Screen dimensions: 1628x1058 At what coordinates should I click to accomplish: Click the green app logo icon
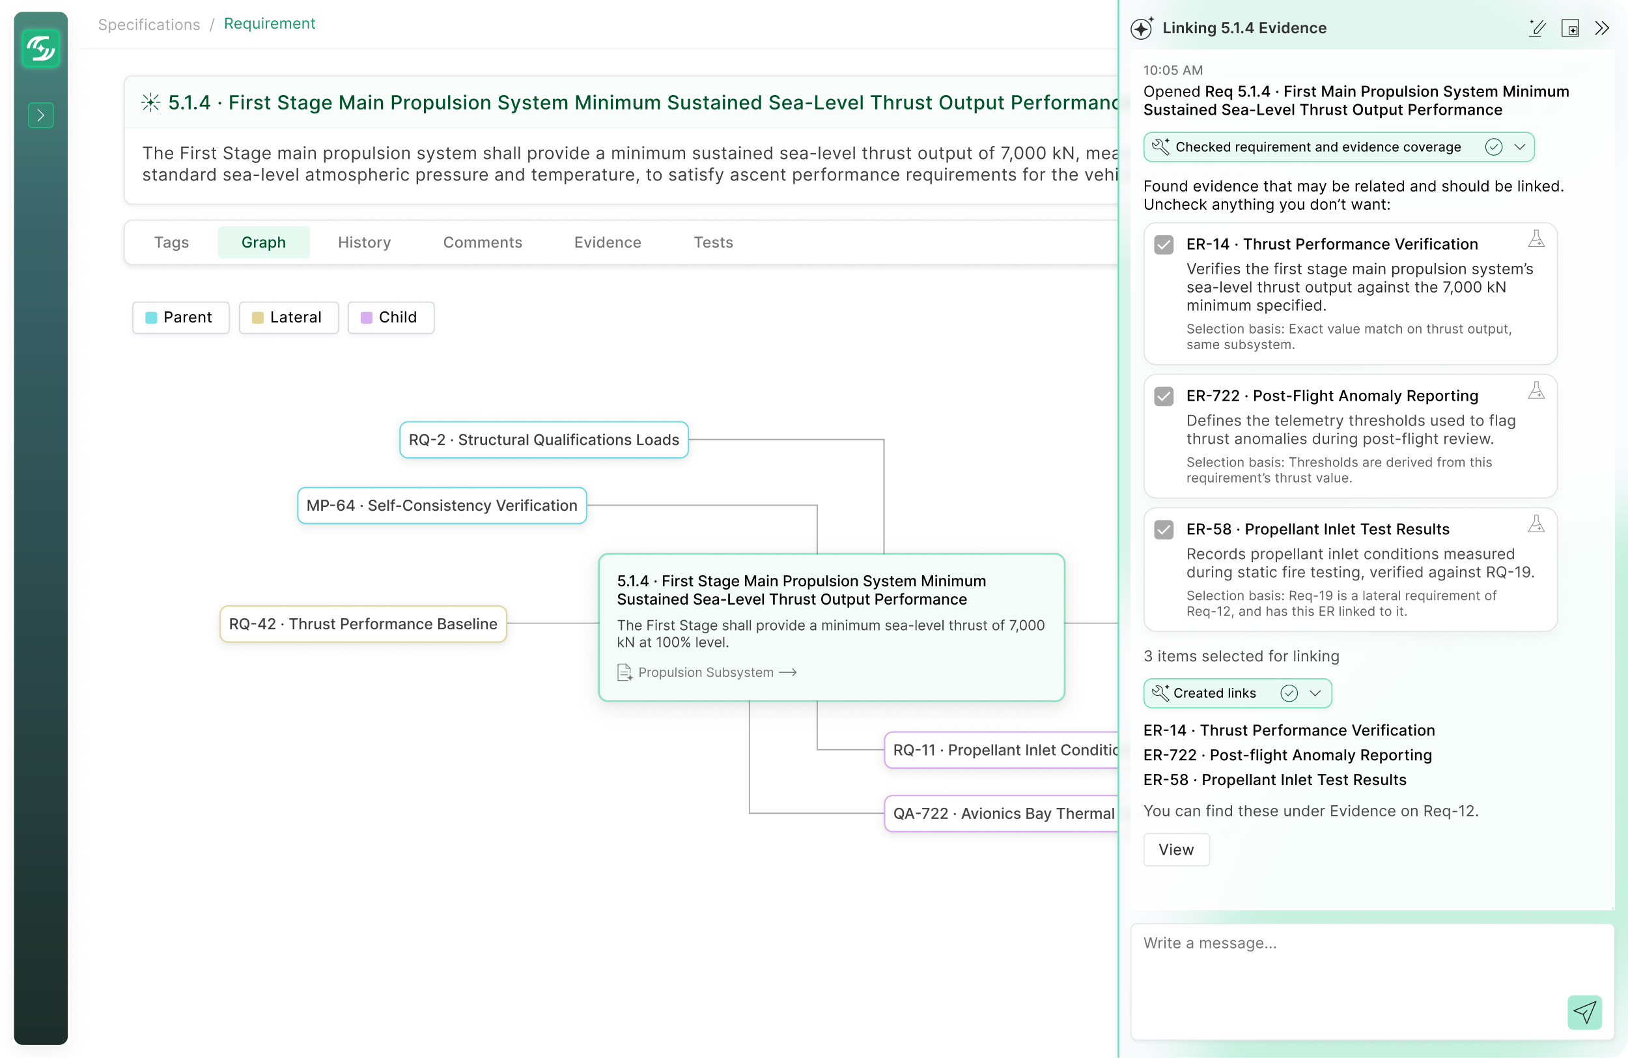(x=41, y=49)
